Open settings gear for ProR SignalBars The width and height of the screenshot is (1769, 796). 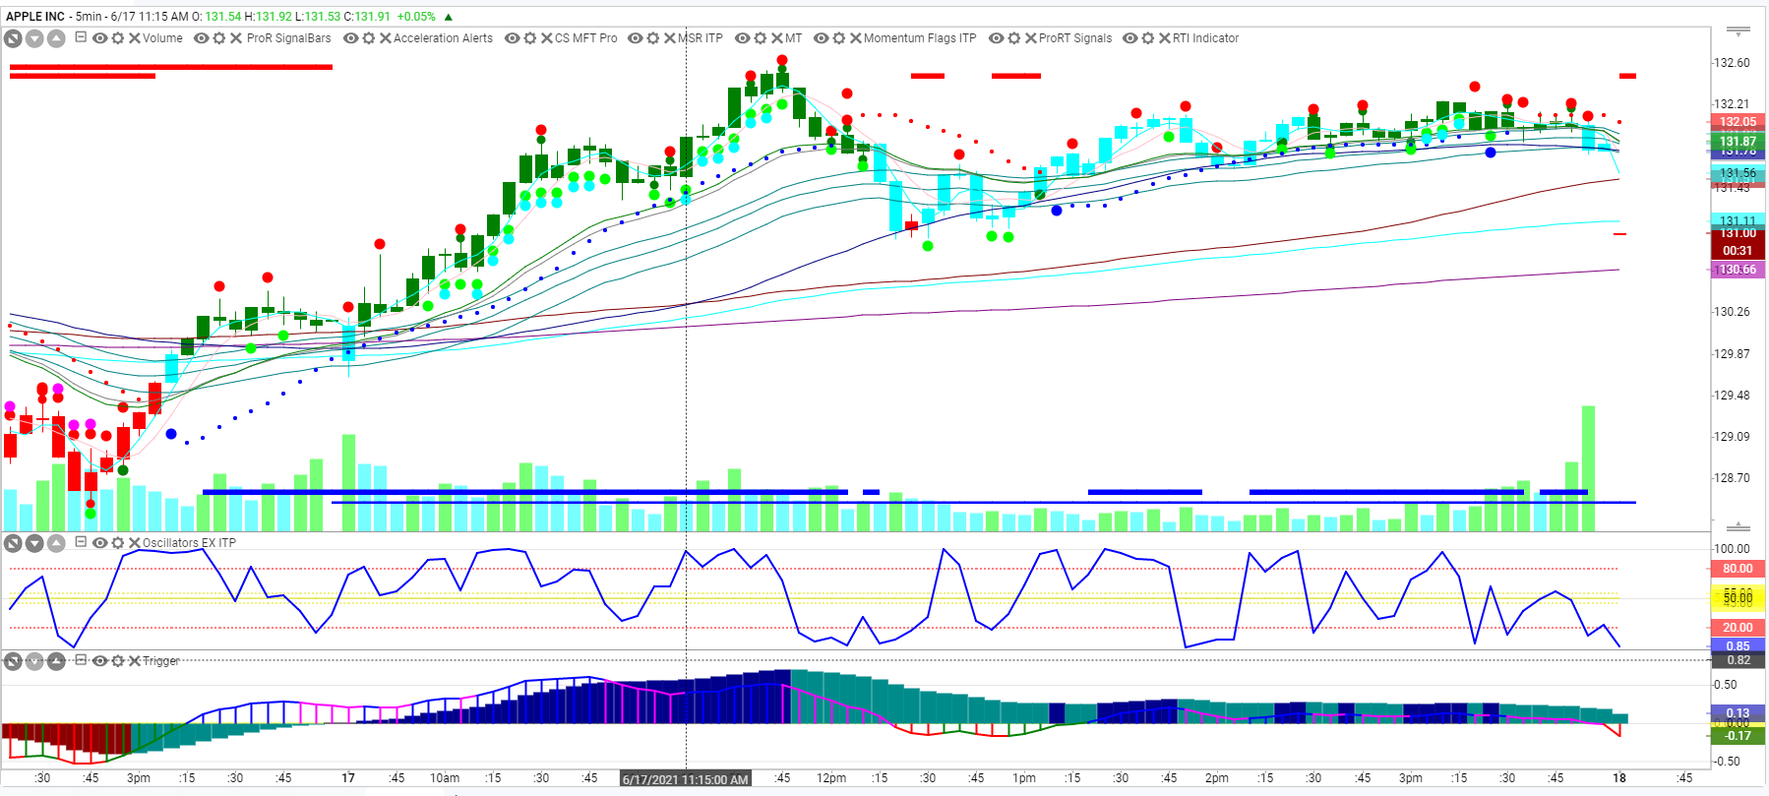click(220, 38)
